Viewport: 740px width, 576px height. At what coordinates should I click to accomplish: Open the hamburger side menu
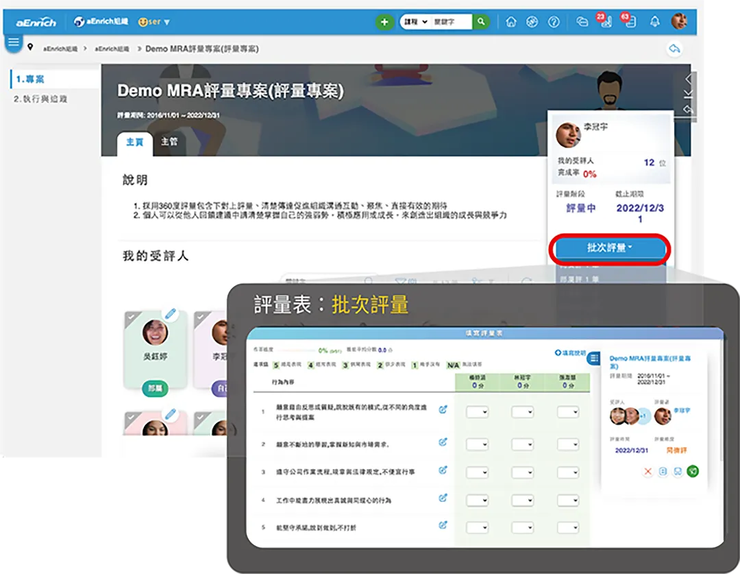pos(14,43)
